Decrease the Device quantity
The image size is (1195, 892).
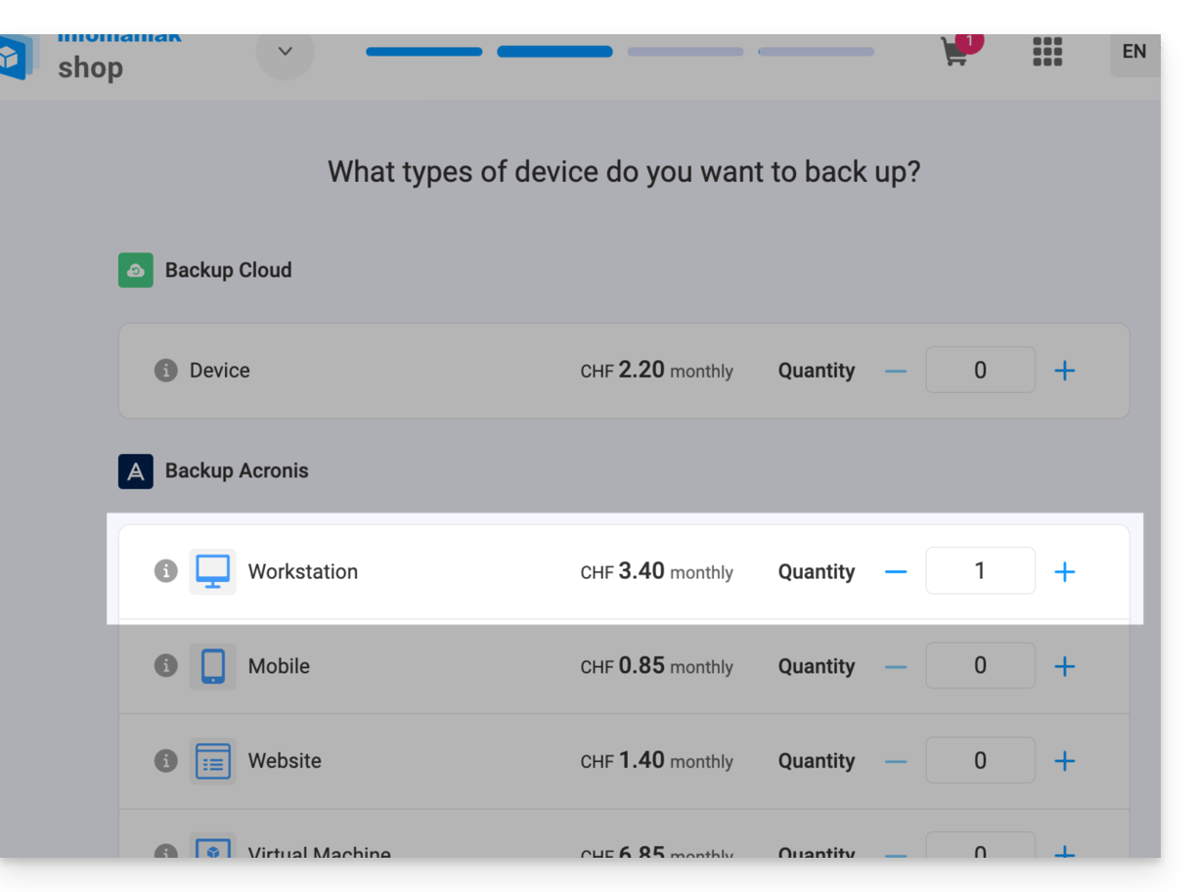896,371
